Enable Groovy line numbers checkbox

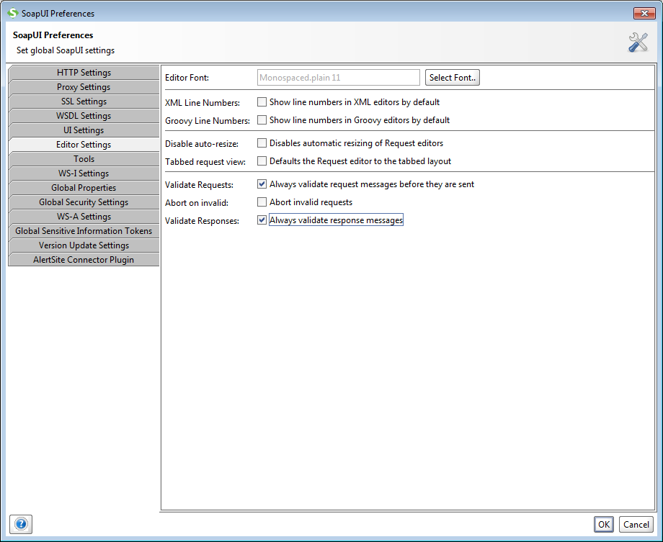[262, 120]
